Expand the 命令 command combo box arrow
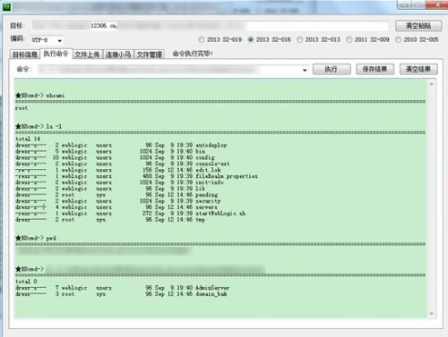The image size is (448, 337). (305, 70)
